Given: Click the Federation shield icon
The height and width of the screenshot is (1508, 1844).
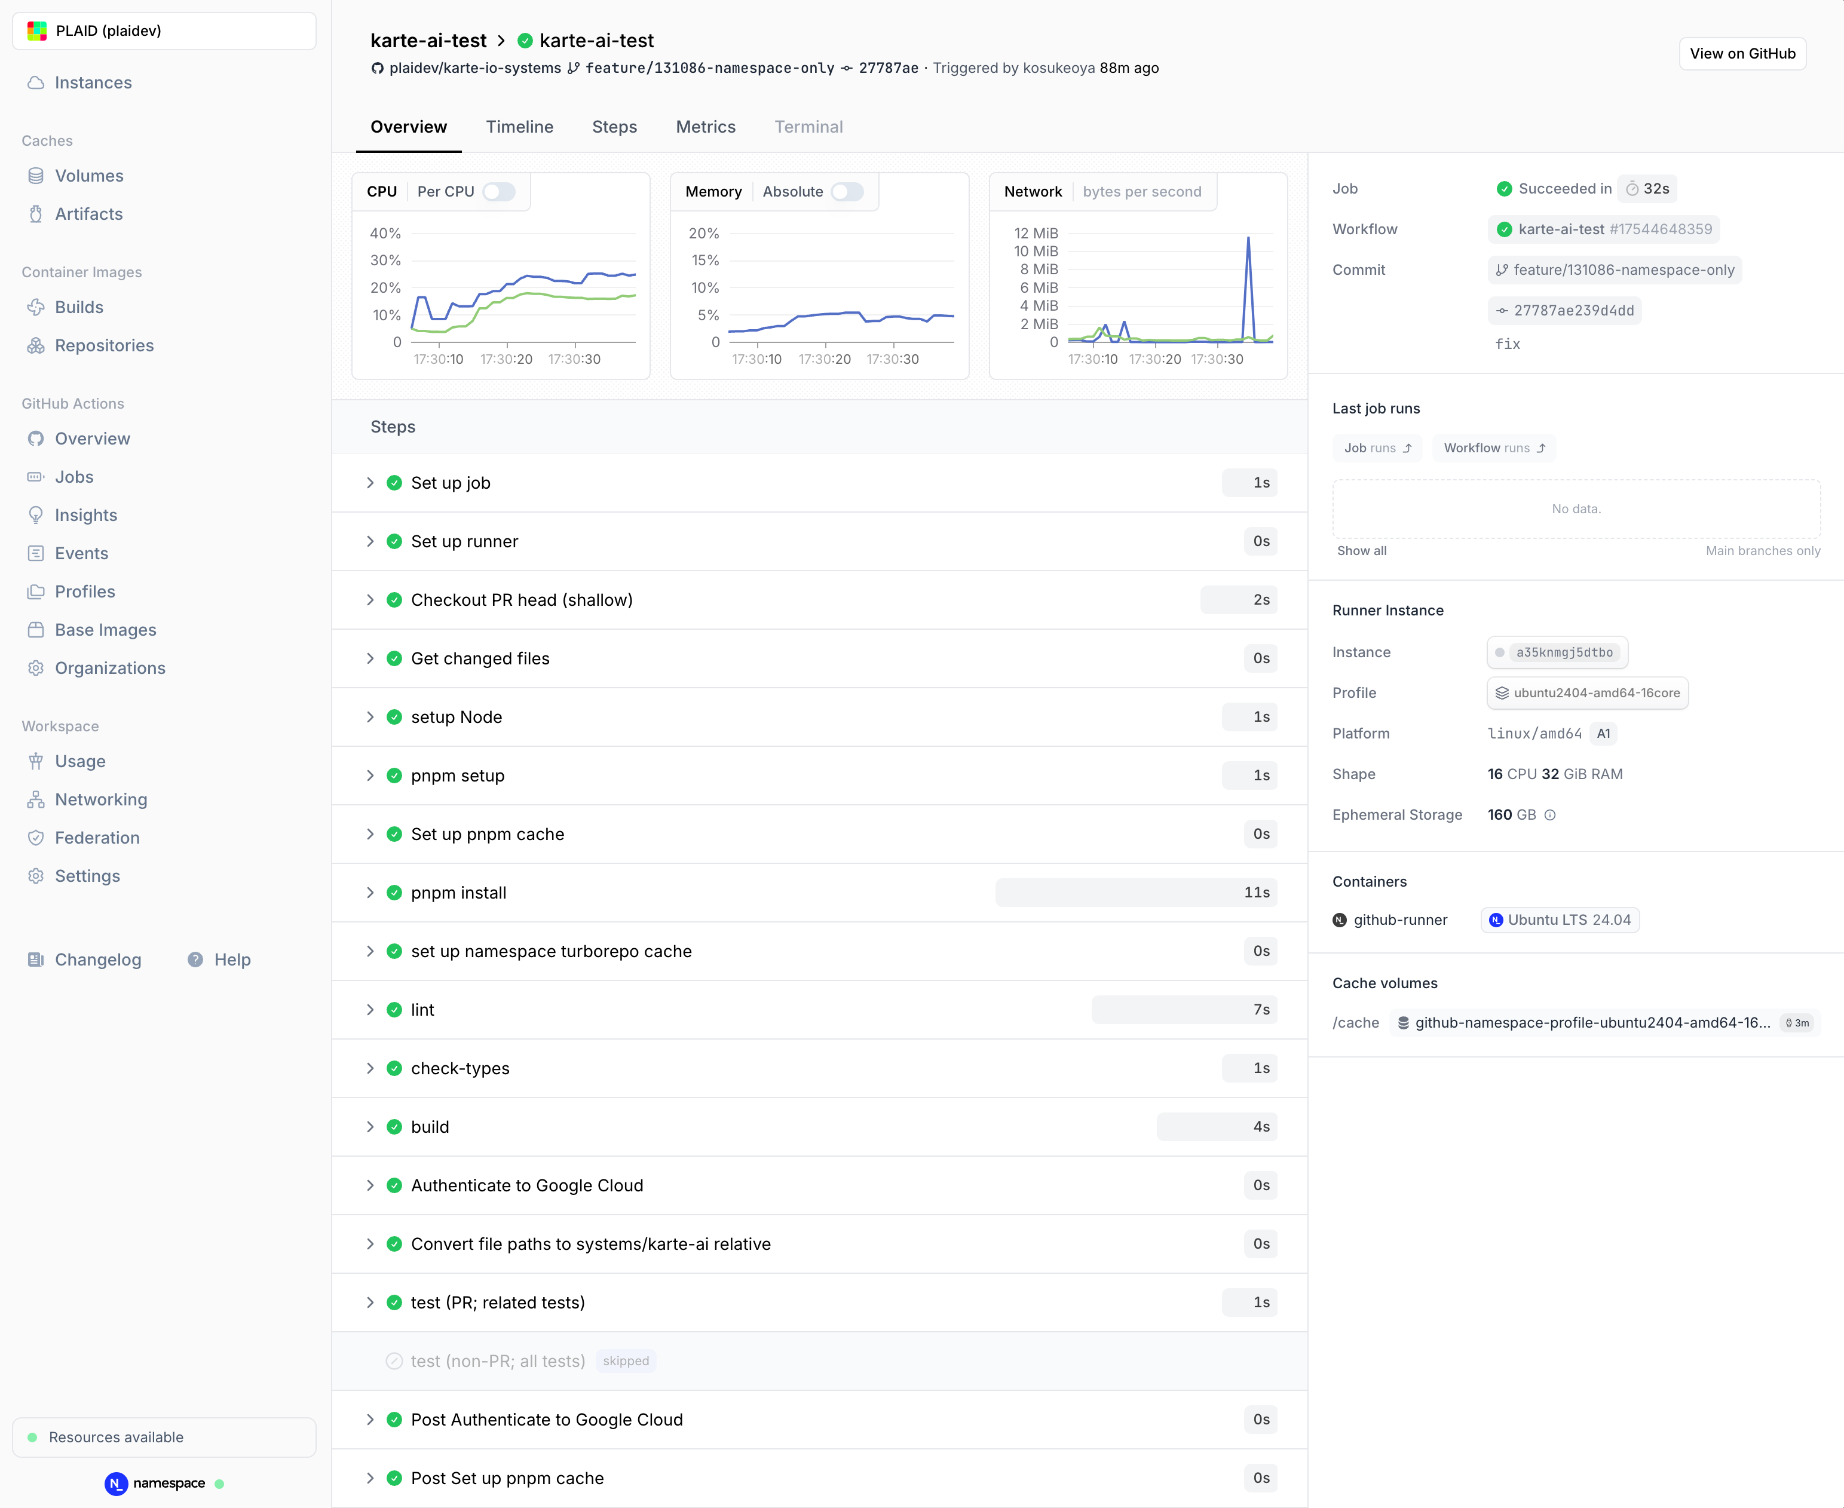Looking at the screenshot, I should (36, 838).
